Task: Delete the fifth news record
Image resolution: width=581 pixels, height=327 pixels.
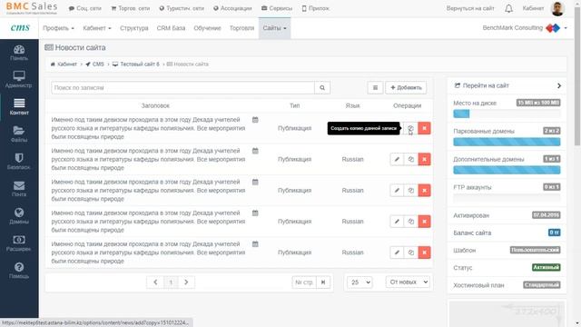Action: click(424, 253)
